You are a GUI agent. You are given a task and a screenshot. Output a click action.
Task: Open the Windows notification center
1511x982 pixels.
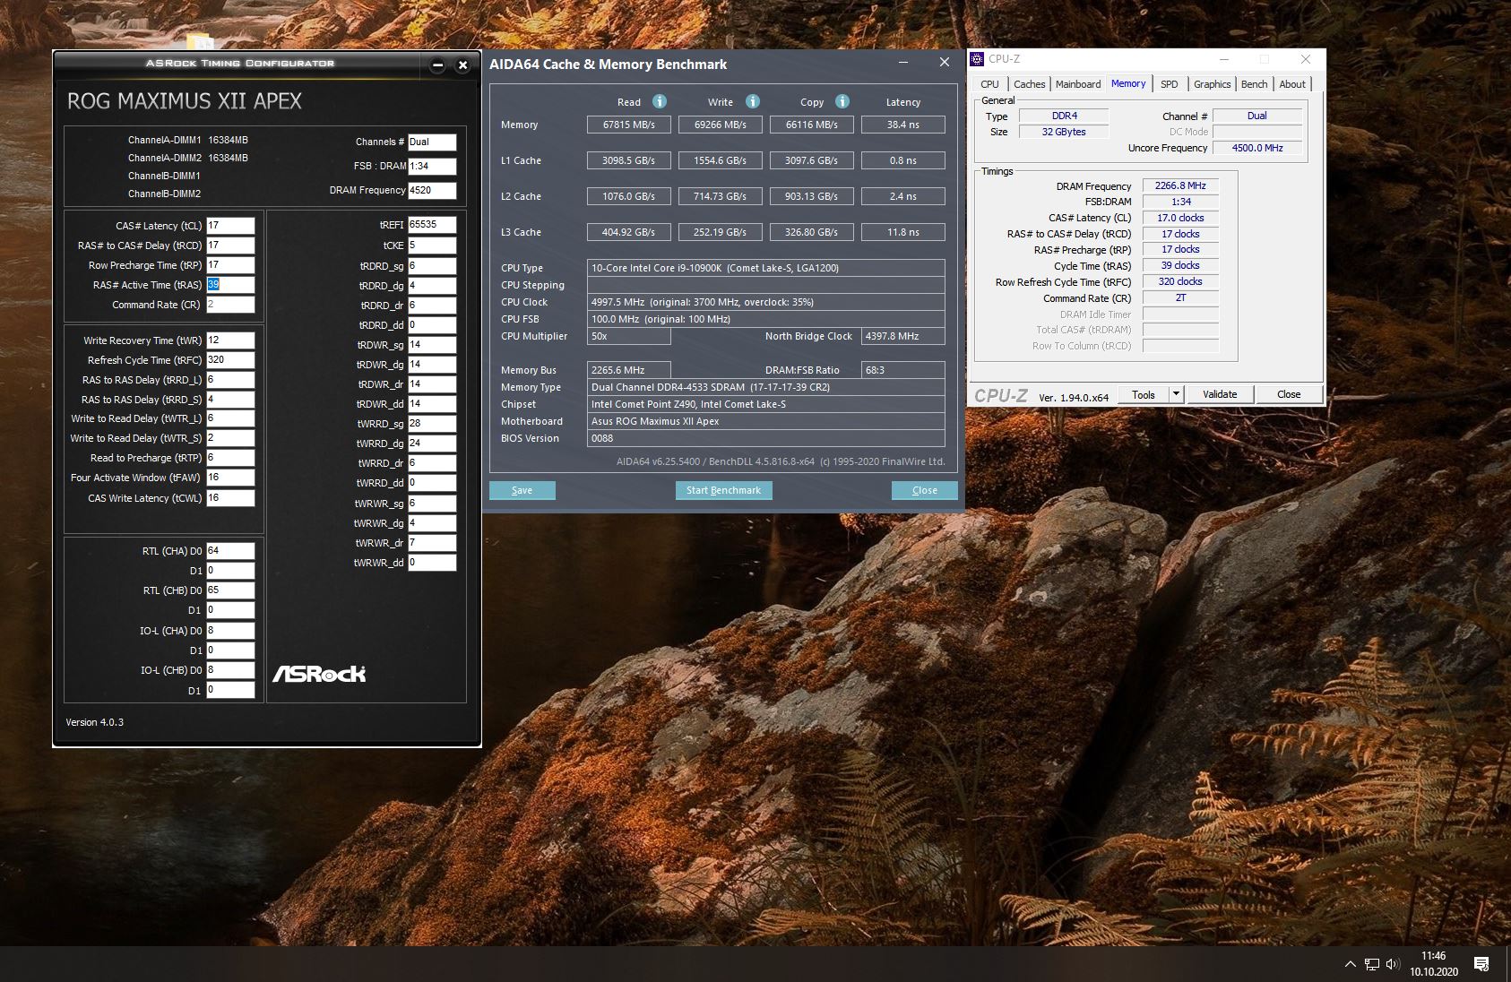[x=1481, y=964]
